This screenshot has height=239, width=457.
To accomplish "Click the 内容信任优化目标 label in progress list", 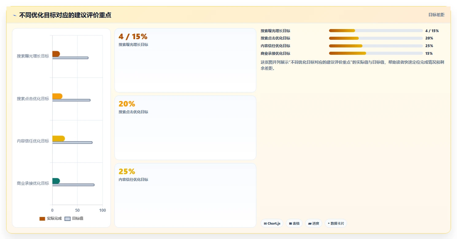I will coord(275,46).
